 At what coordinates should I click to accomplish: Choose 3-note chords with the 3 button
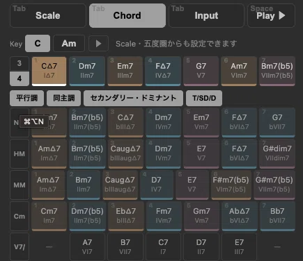(20, 63)
